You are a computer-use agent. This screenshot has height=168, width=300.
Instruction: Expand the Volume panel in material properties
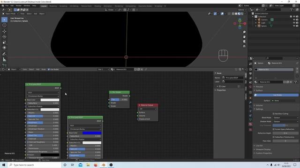[259, 105]
